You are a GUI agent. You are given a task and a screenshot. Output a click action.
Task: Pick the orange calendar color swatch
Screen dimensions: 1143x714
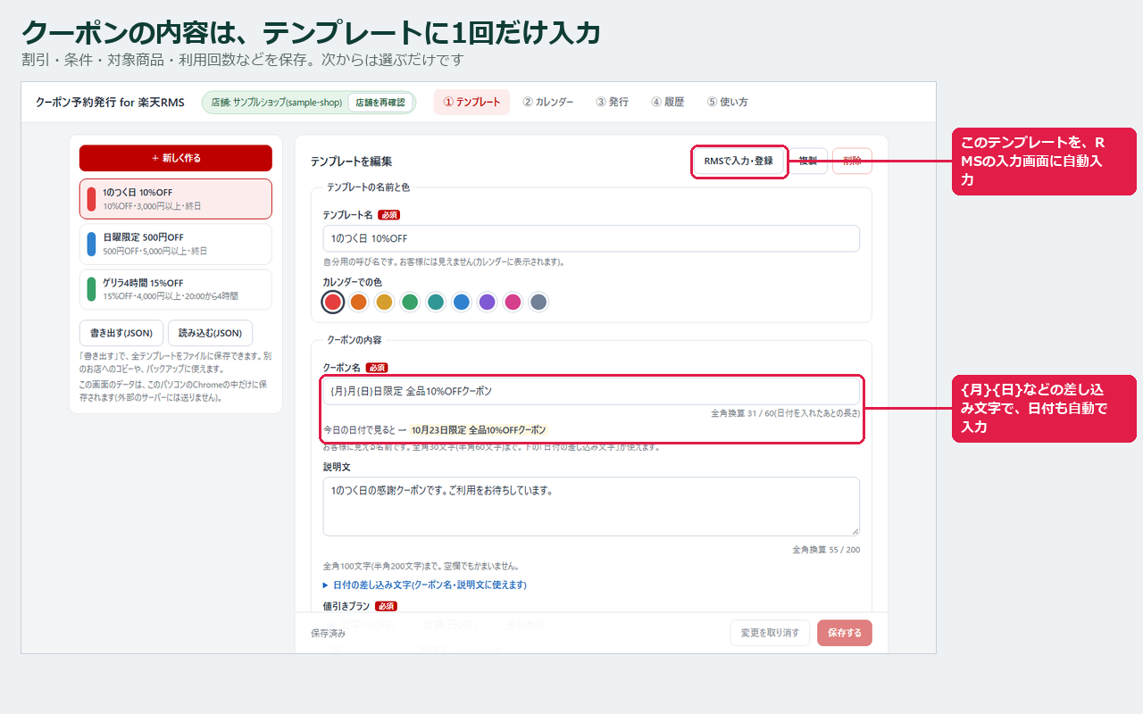pos(358,302)
